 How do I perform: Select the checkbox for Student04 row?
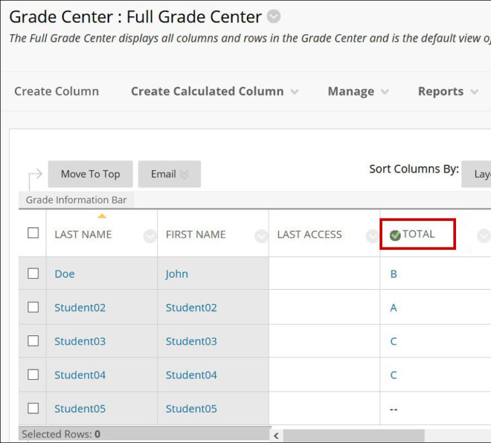33,374
